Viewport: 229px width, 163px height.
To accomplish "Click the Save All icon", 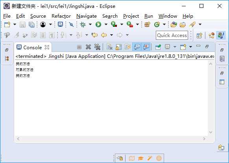I will tap(32, 24).
